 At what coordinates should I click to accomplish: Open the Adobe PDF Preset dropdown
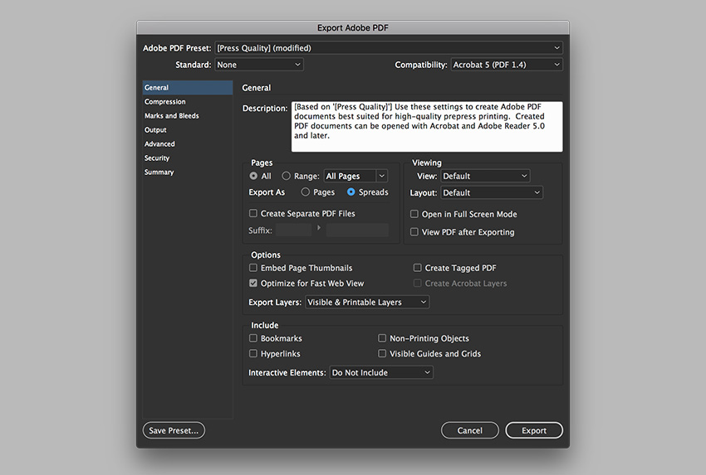tap(389, 48)
